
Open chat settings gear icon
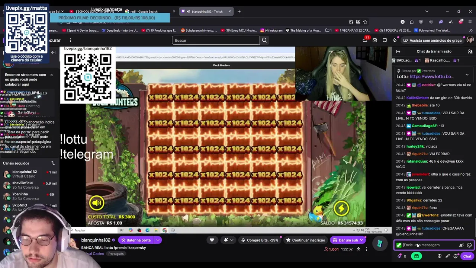tap(456, 256)
